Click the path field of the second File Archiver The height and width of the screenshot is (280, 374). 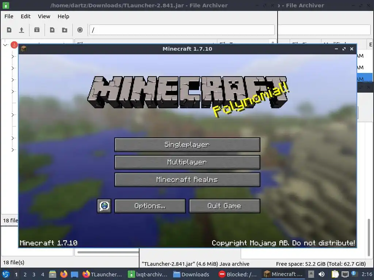click(x=324, y=30)
